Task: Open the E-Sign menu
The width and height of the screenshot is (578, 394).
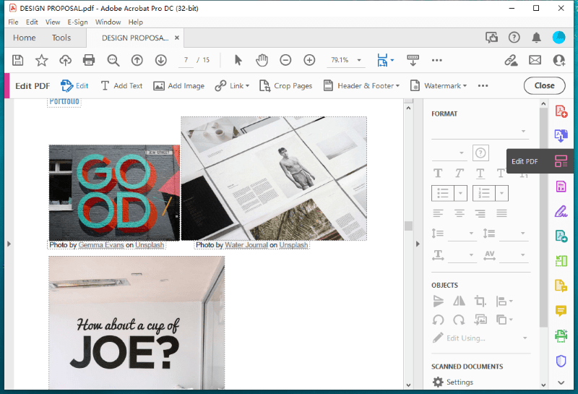Action: 77,22
